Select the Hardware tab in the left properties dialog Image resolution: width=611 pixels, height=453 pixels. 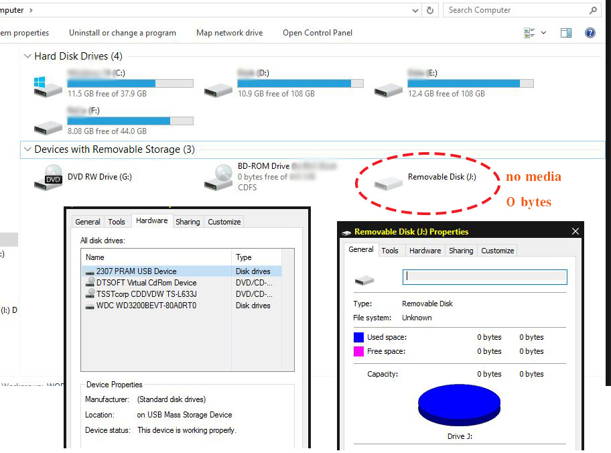(152, 220)
